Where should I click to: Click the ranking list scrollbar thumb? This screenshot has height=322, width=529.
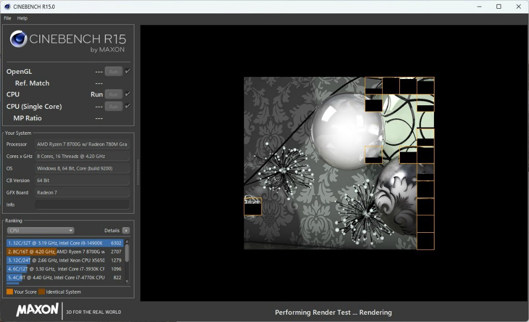(x=127, y=253)
